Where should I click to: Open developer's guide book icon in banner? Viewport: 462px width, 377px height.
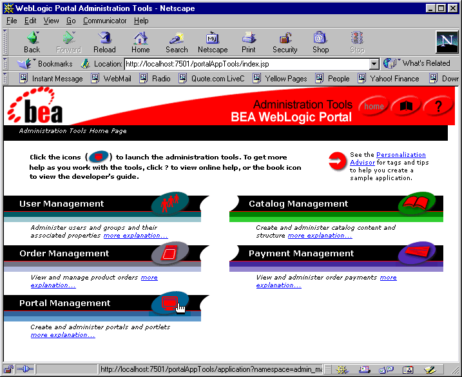tap(406, 106)
